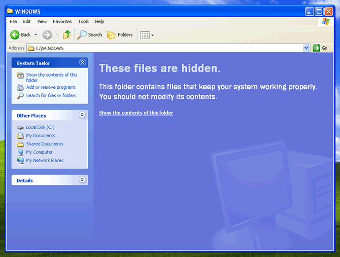The image size is (340, 257).
Task: Go up one folder level
Action: (x=67, y=34)
